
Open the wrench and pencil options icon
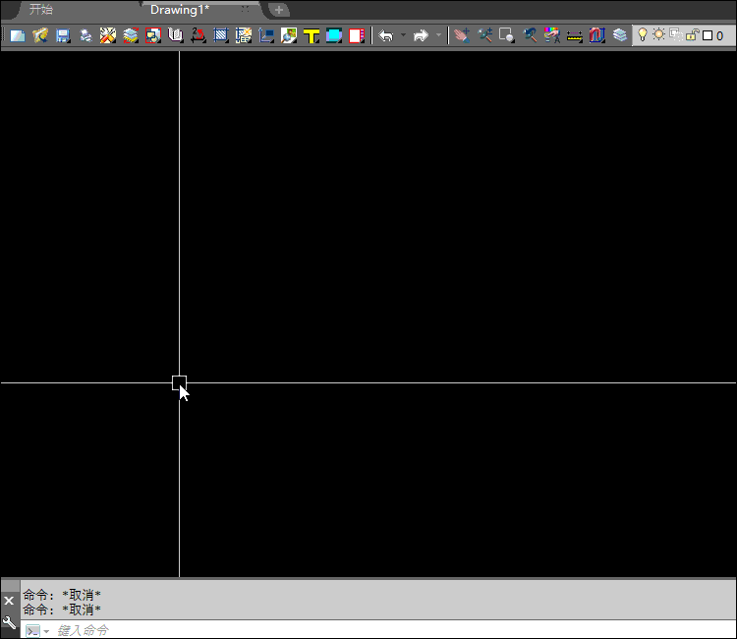[108, 35]
